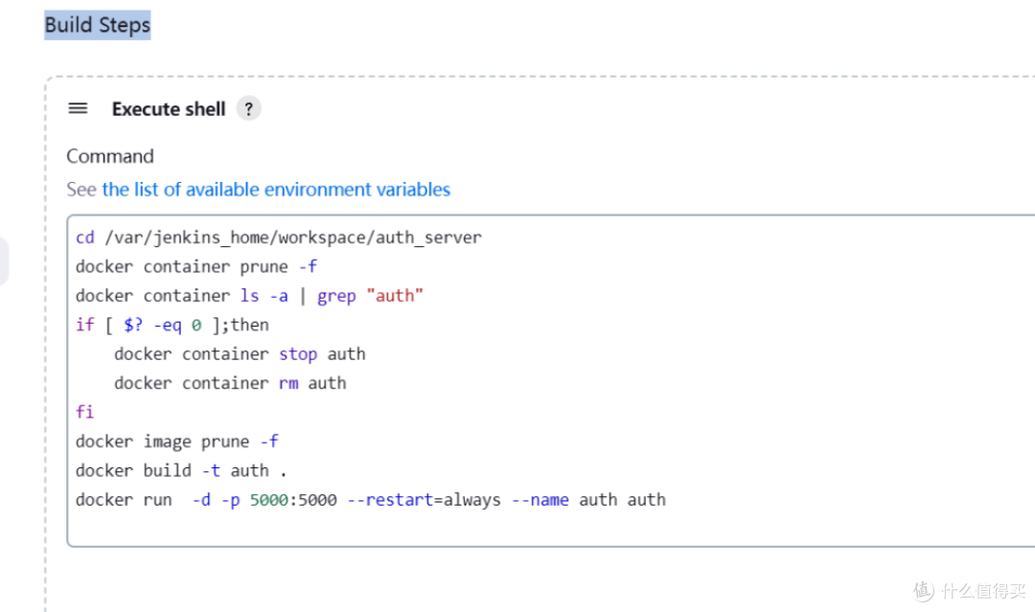Click the Build Steps heading

[x=98, y=25]
